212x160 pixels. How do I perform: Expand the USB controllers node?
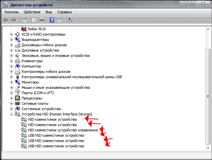[11, 77]
